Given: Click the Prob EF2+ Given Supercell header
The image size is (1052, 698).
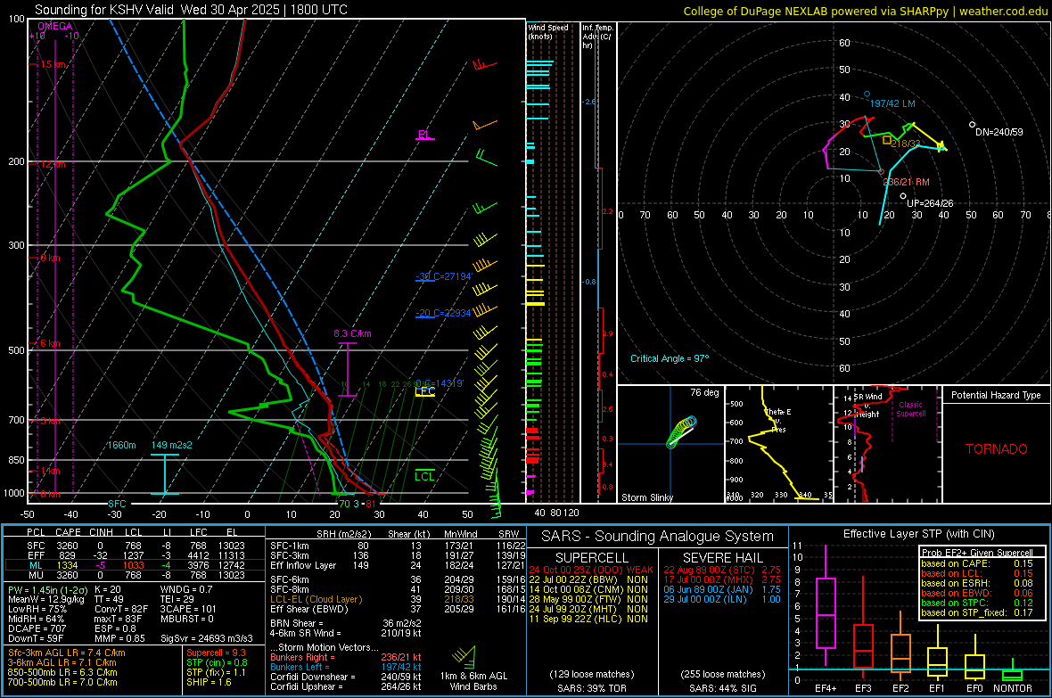Looking at the screenshot, I should pos(977,553).
